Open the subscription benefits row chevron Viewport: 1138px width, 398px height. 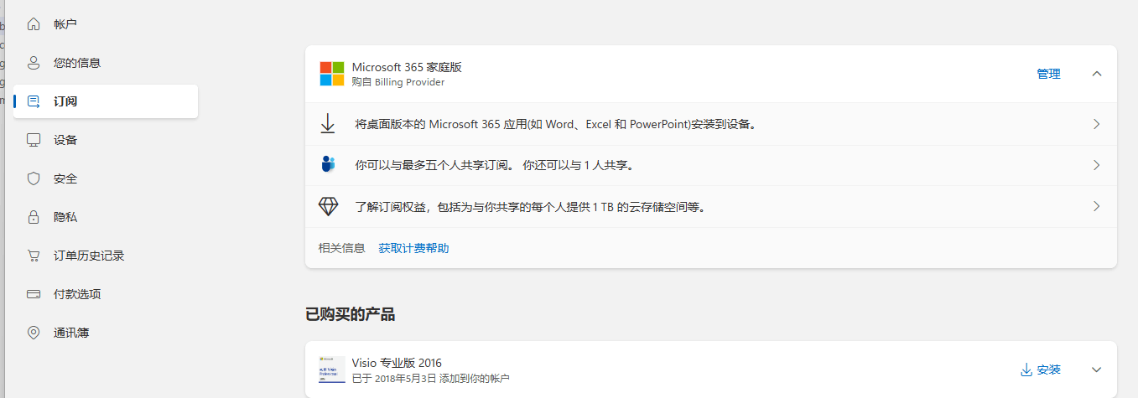click(x=1097, y=206)
